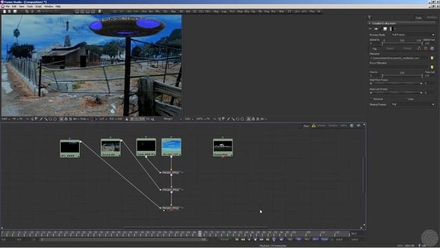This screenshot has width=440, height=248.
Task: Click the go to first frame button
Action: pyautogui.click(x=236, y=240)
